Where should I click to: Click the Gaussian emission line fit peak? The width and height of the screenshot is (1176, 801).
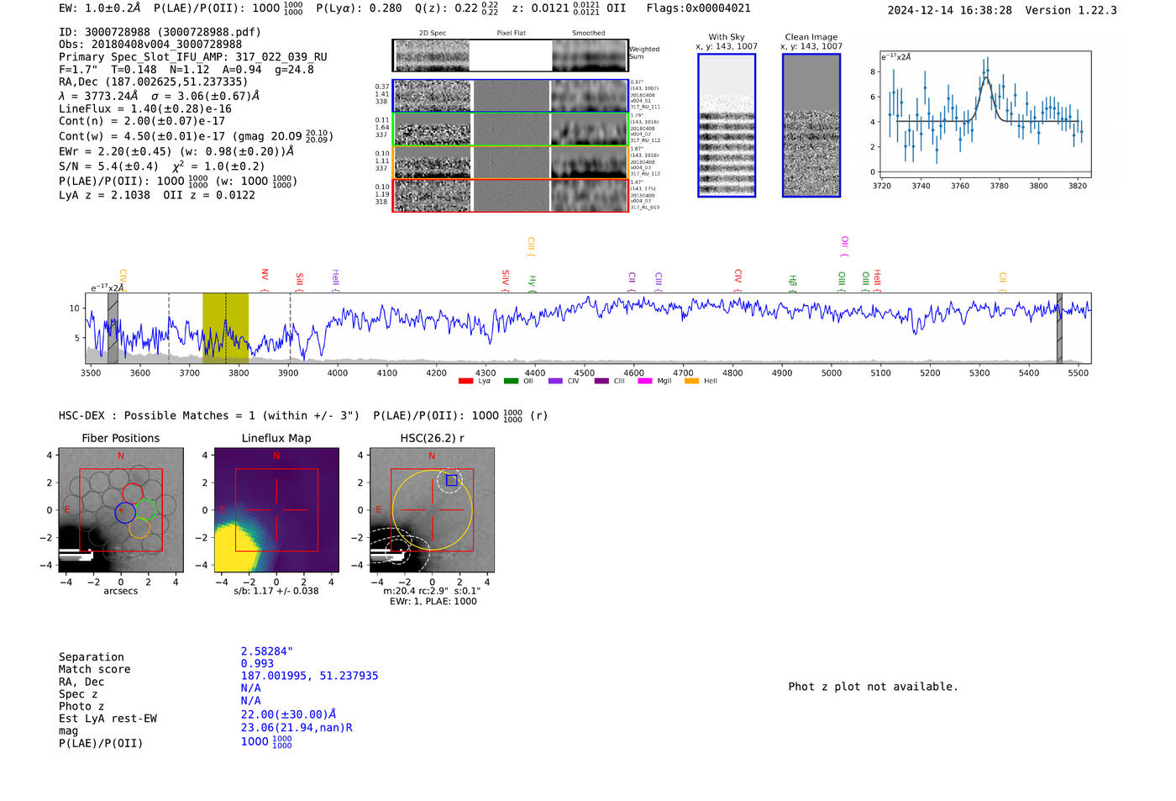point(986,78)
